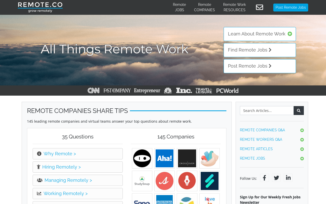Open the StudySoup company logo
Viewport: 326px width, 204px height.
tap(142, 181)
